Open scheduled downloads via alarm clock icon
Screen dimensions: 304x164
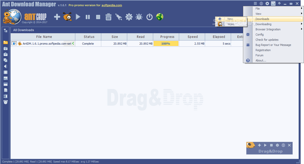(6, 102)
